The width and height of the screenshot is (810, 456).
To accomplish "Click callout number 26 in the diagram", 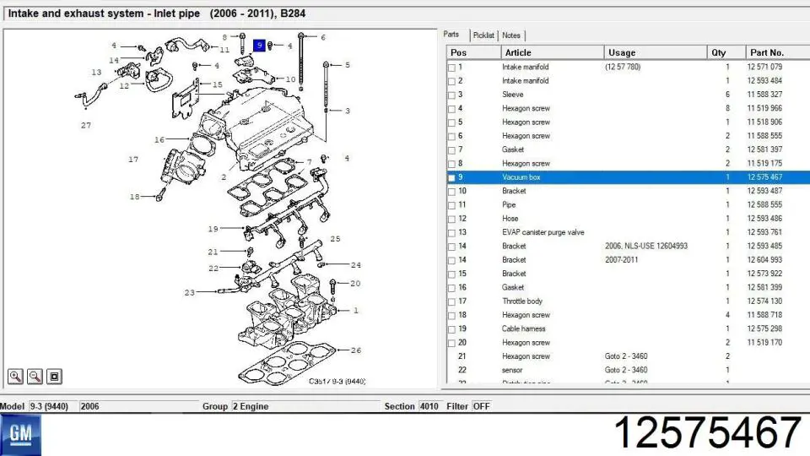I will tap(356, 350).
